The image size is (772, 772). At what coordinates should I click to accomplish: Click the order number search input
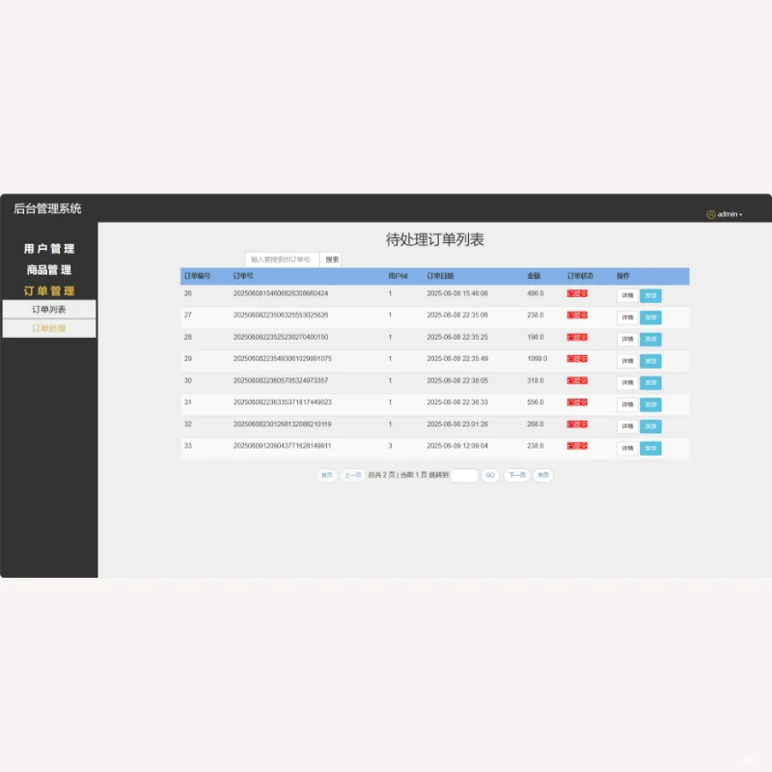pyautogui.click(x=283, y=259)
